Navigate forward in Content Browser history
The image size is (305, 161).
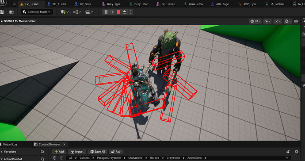(61, 158)
